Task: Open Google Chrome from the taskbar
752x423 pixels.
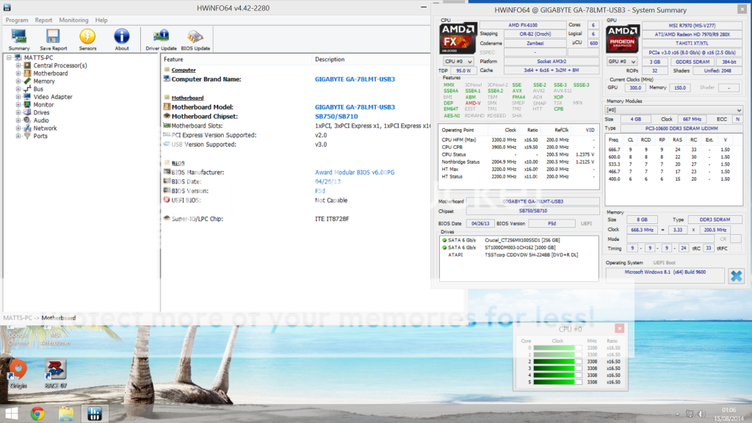Action: pos(37,413)
